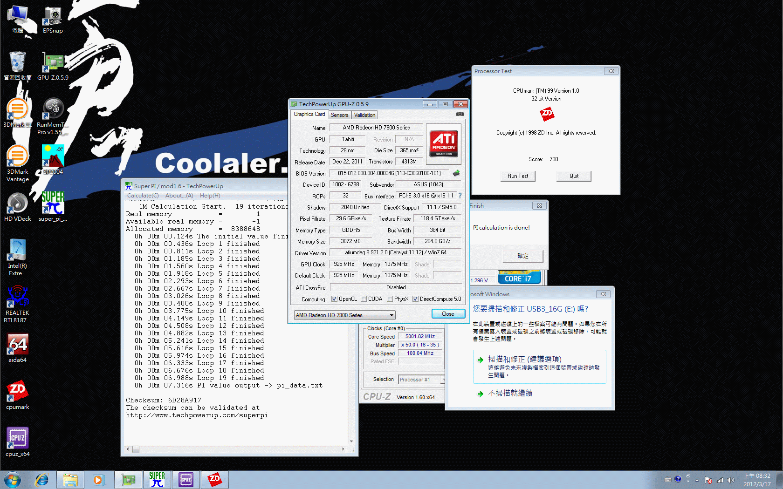Click the BIOS save chip icon in GPU-Z

tap(456, 173)
